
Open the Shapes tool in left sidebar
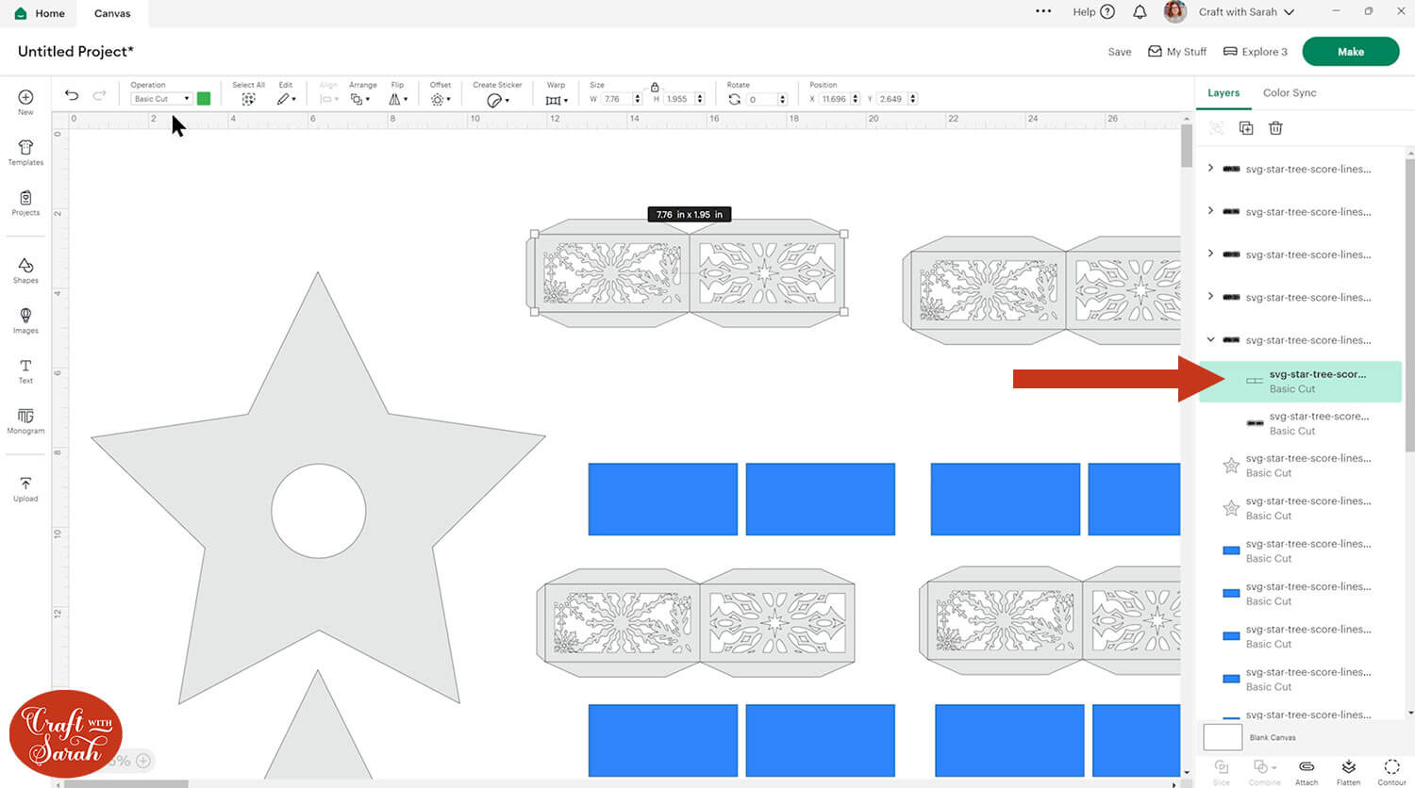25,270
